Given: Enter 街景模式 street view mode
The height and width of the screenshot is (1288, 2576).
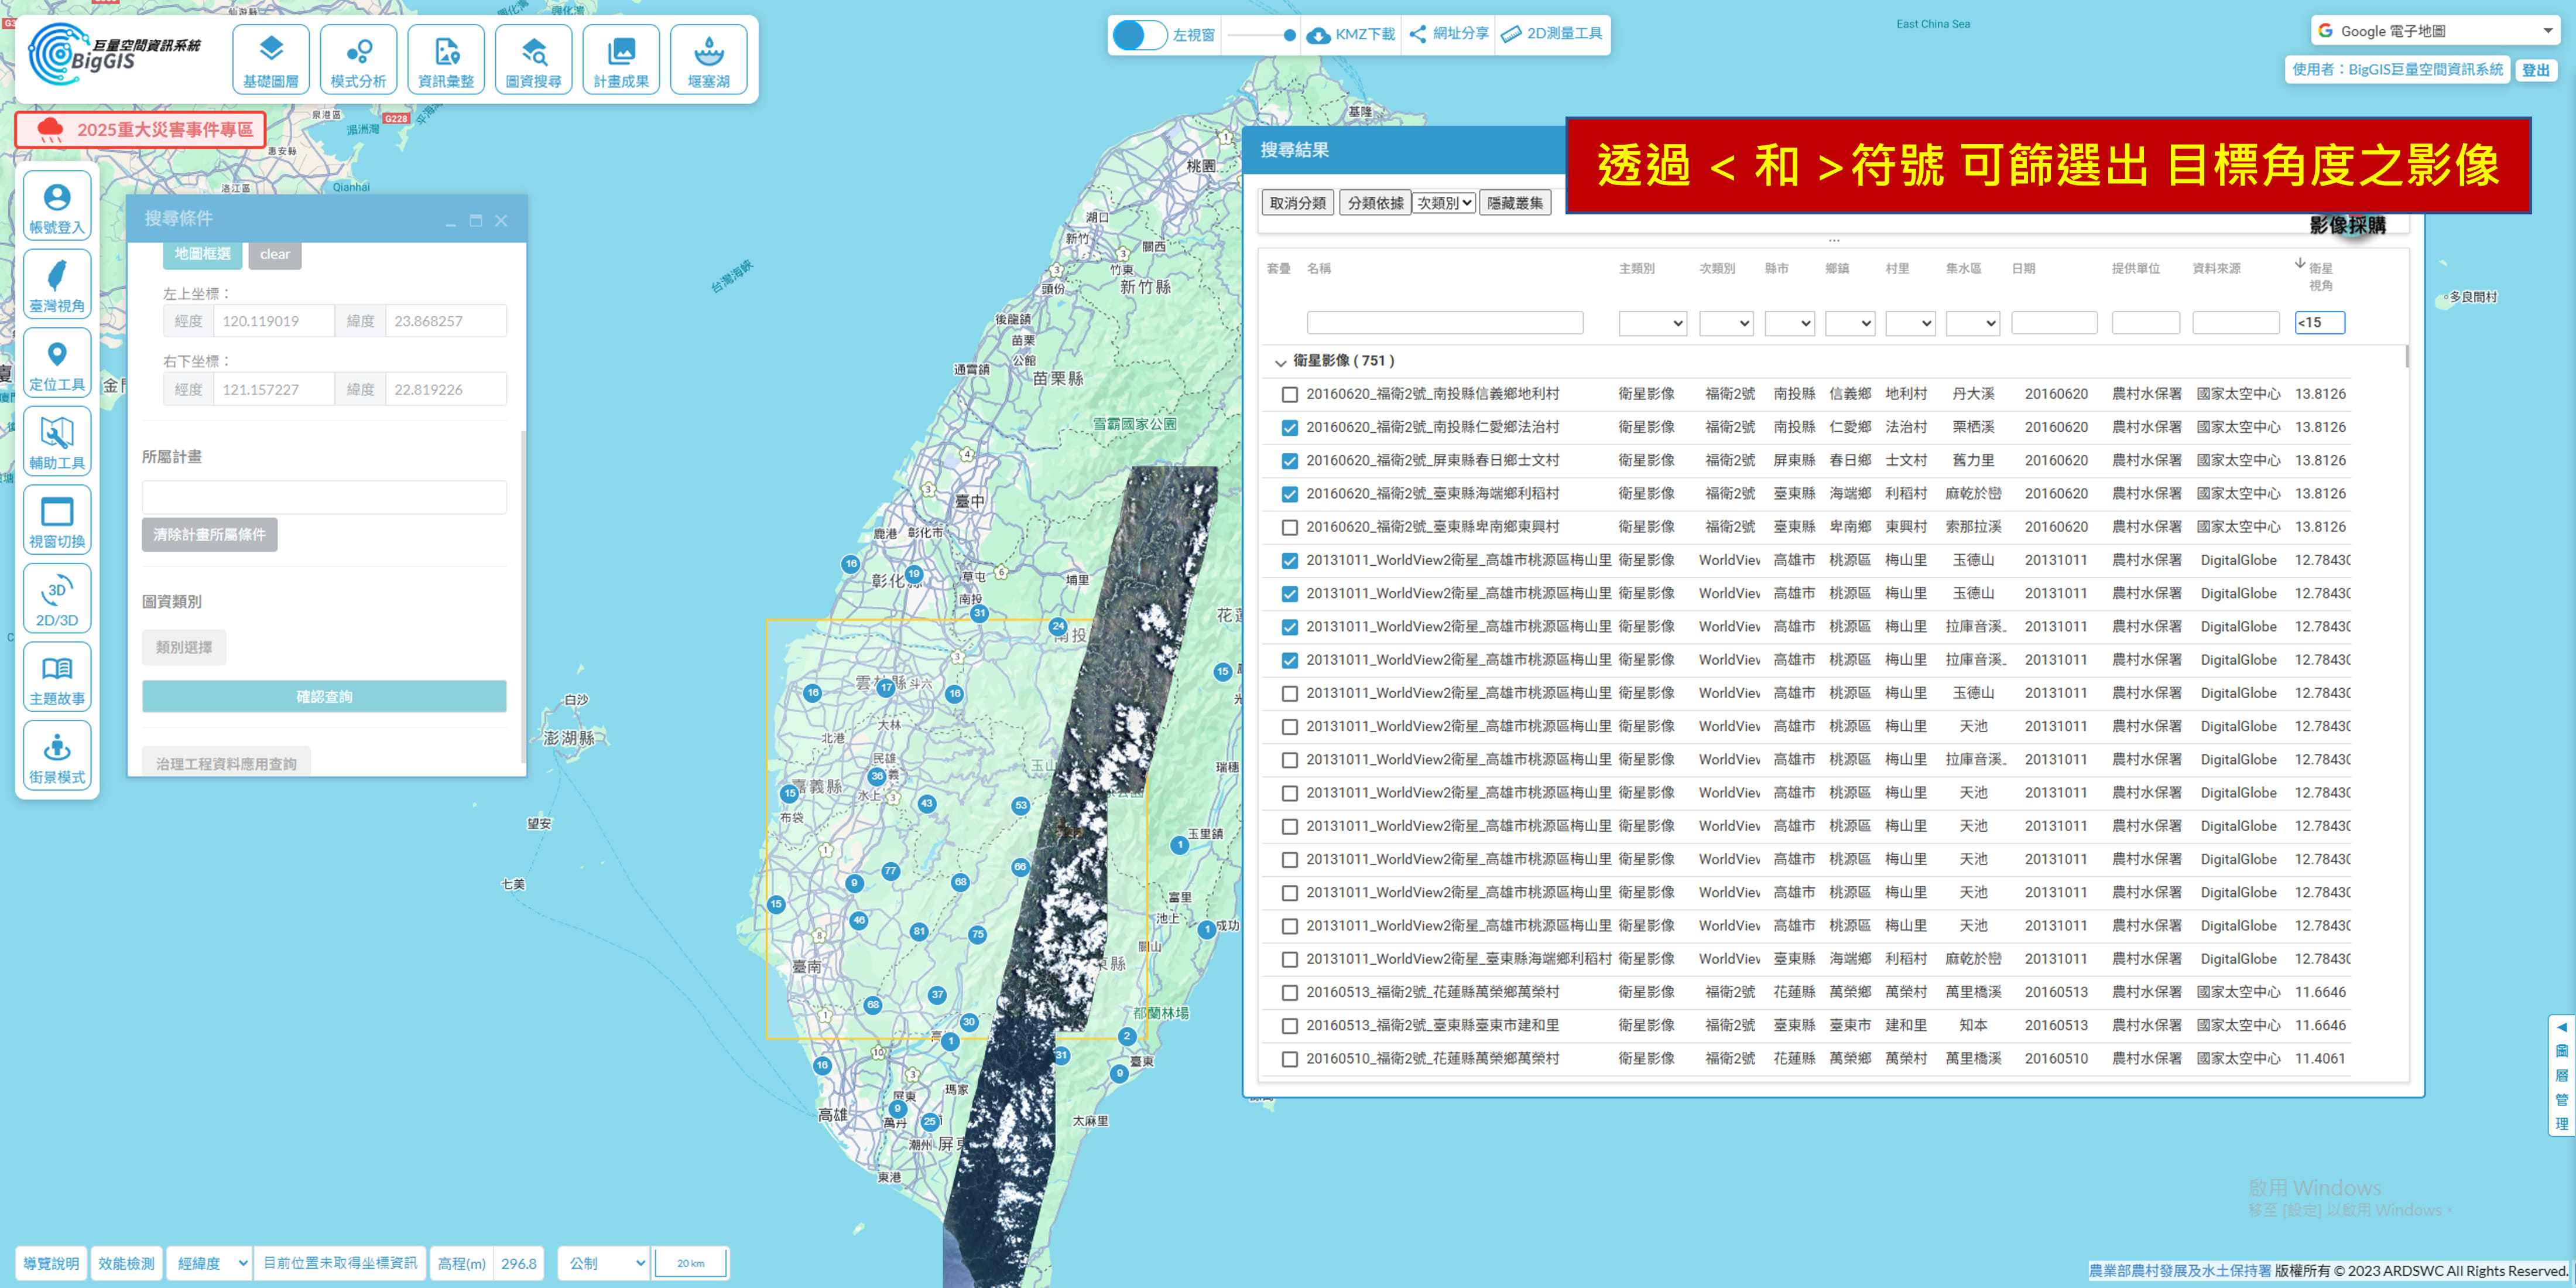Looking at the screenshot, I should pos(57,756).
